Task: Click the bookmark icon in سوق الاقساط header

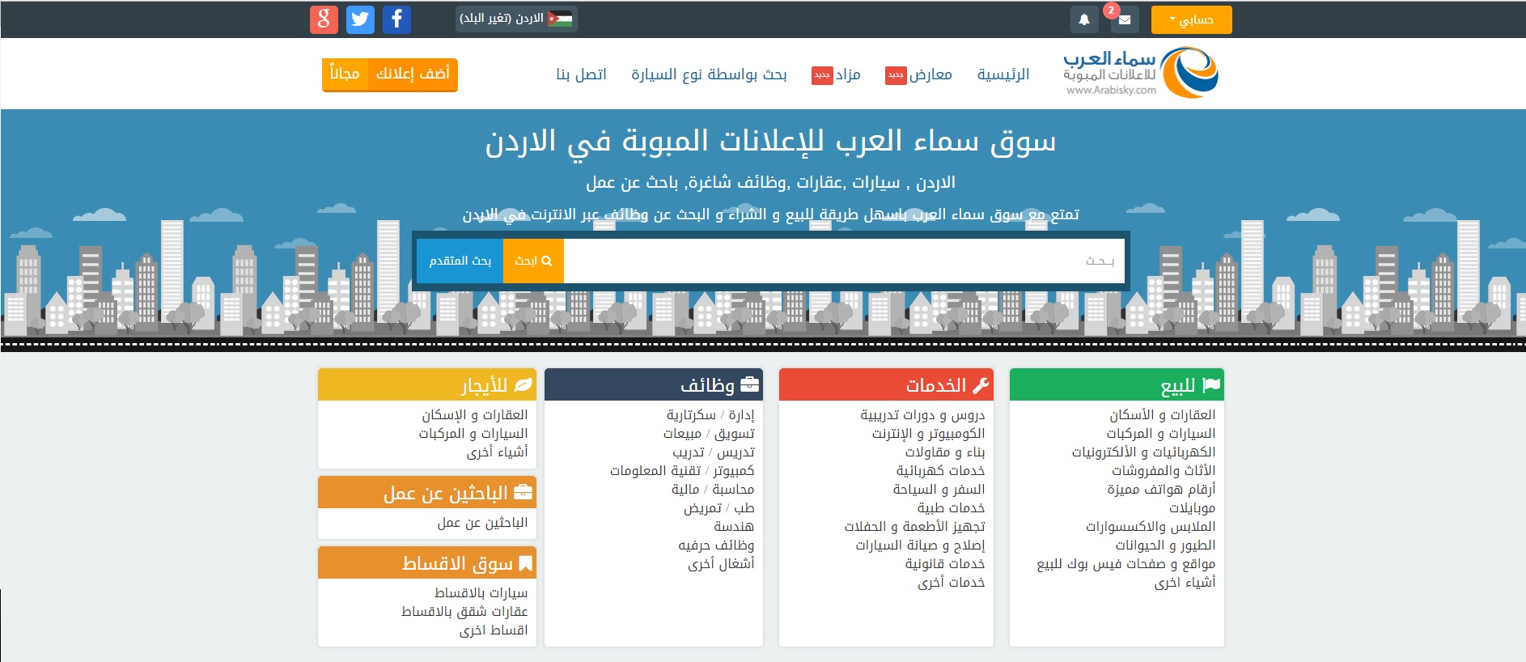Action: 525,563
